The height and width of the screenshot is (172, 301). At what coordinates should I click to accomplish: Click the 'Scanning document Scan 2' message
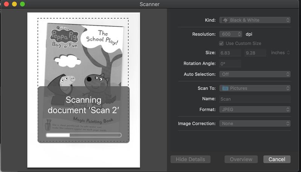pyautogui.click(x=84, y=105)
